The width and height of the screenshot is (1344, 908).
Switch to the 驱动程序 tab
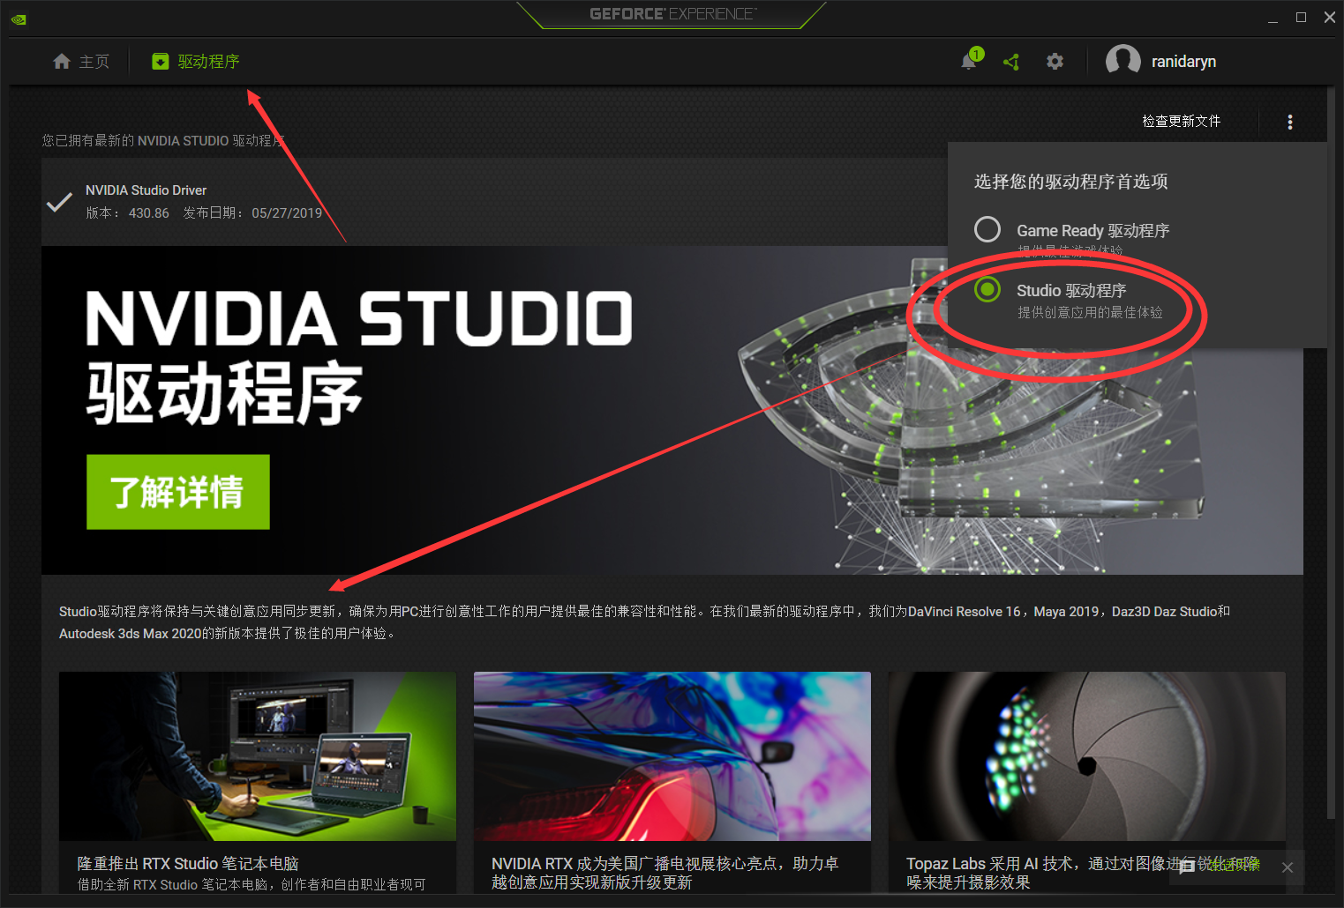[x=208, y=61]
